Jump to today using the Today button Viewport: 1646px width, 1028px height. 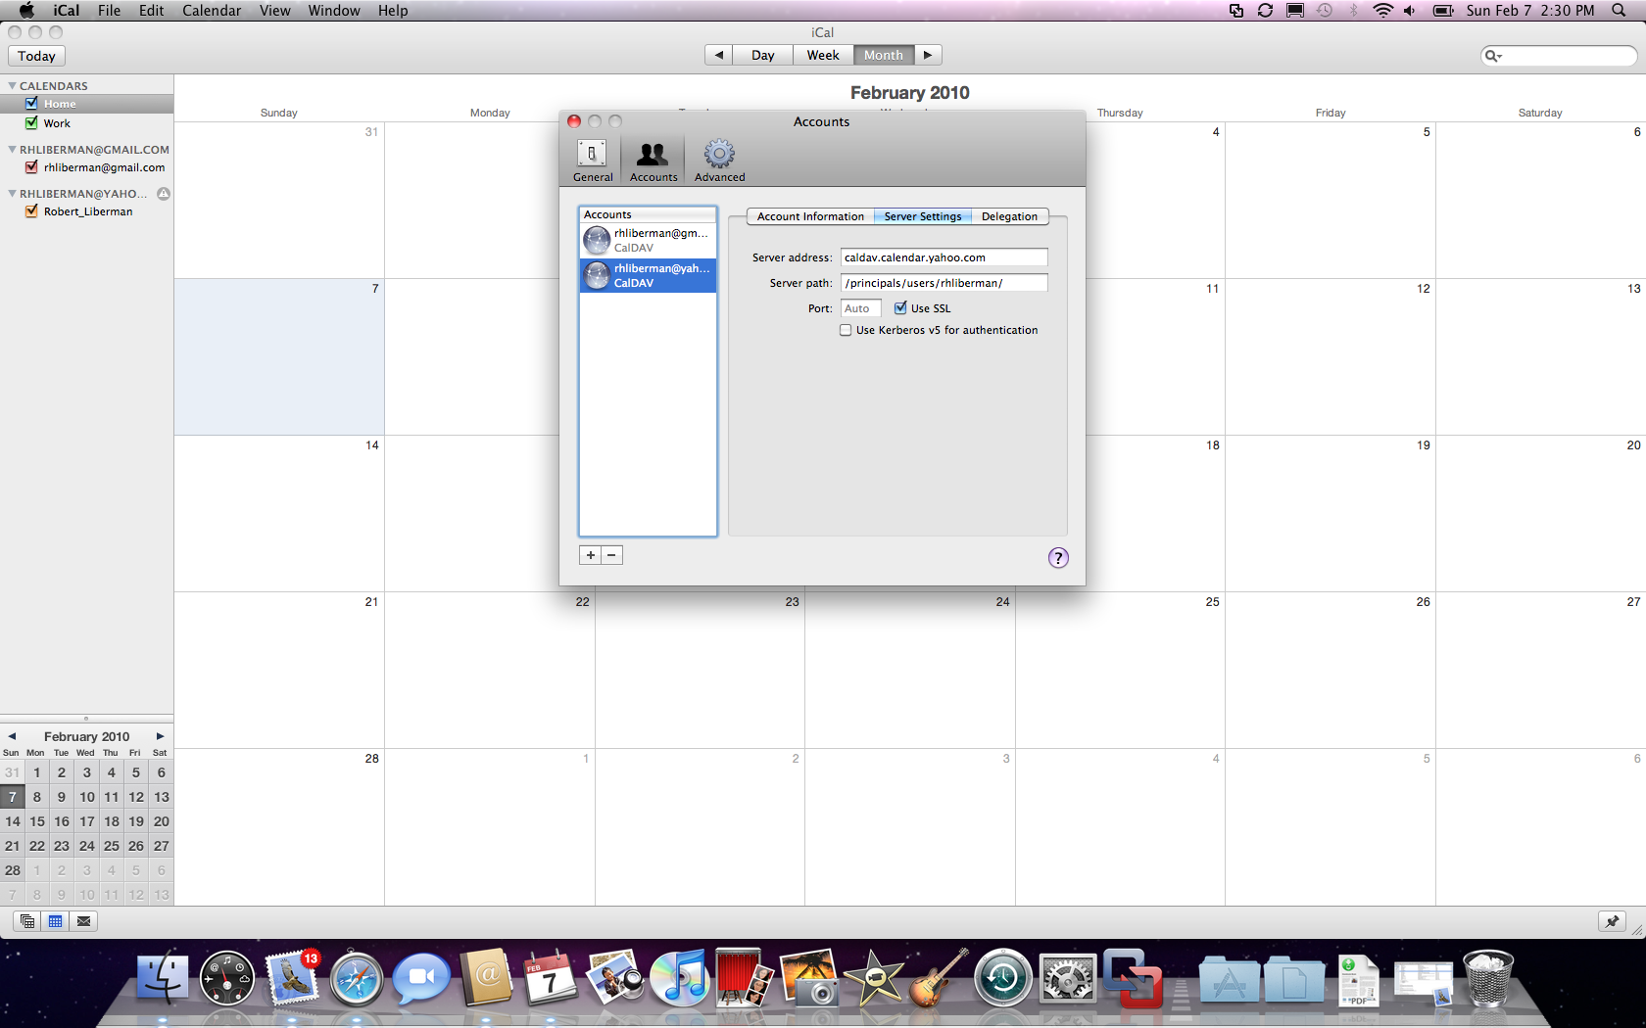click(x=35, y=56)
